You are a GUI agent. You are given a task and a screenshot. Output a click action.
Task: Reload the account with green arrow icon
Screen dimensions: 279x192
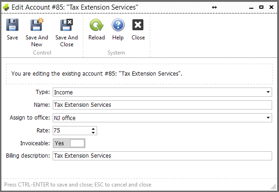[97, 25]
